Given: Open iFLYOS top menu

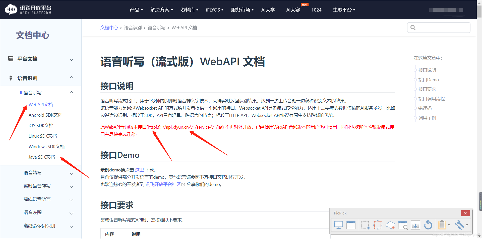Looking at the screenshot, I should coord(215,10).
